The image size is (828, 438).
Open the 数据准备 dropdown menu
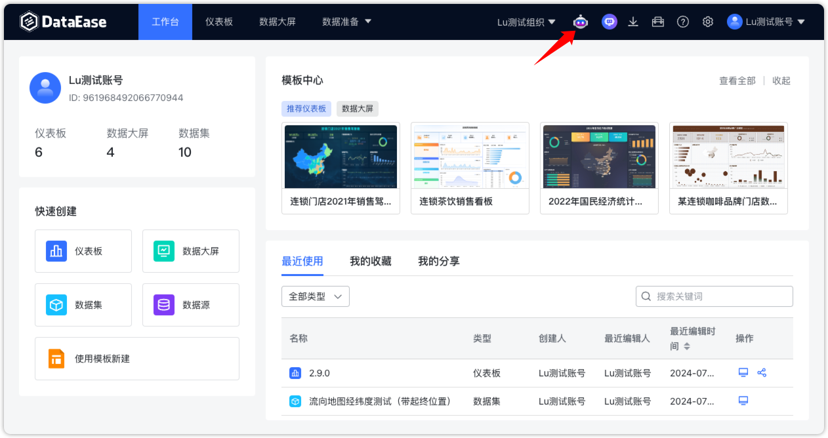346,21
